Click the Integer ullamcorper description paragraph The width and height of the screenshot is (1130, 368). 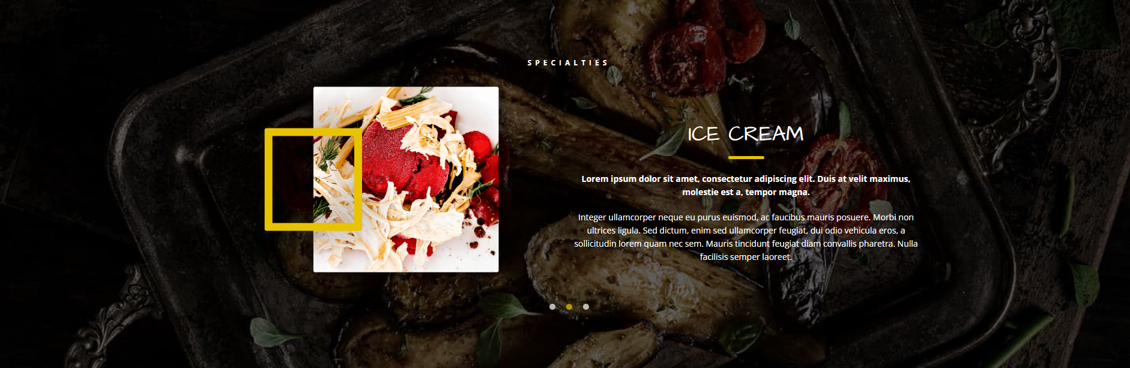[746, 237]
